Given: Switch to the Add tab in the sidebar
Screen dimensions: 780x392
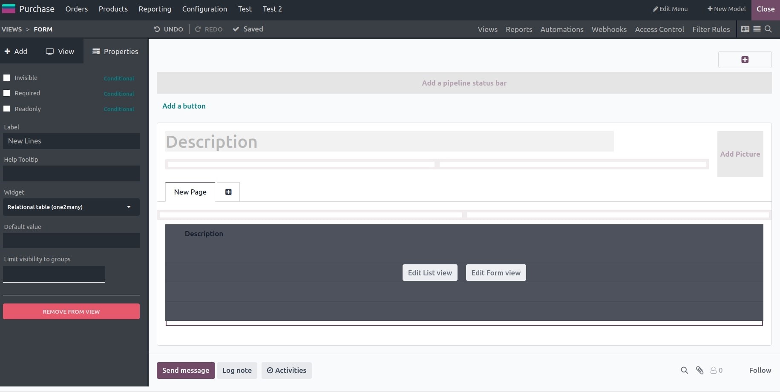Looking at the screenshot, I should (x=16, y=52).
